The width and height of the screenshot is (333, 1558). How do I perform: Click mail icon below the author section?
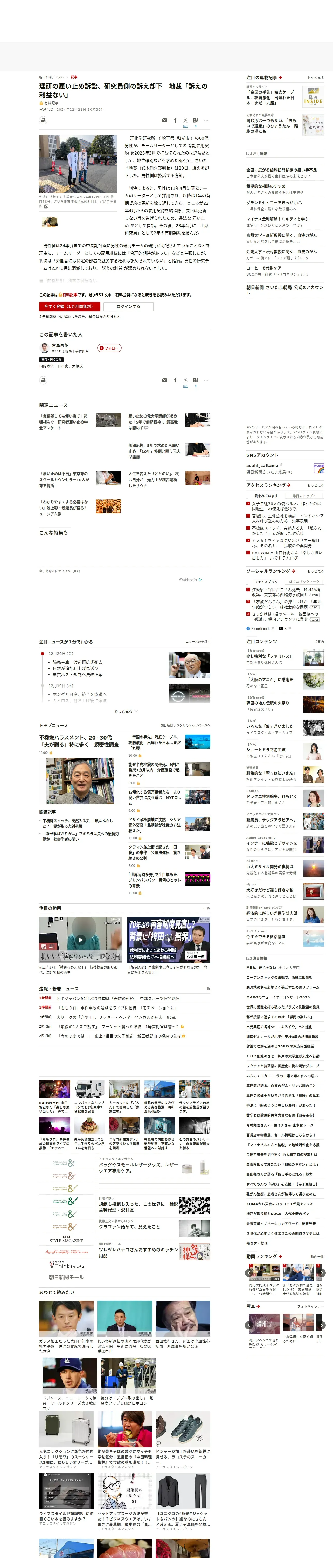pos(164,380)
